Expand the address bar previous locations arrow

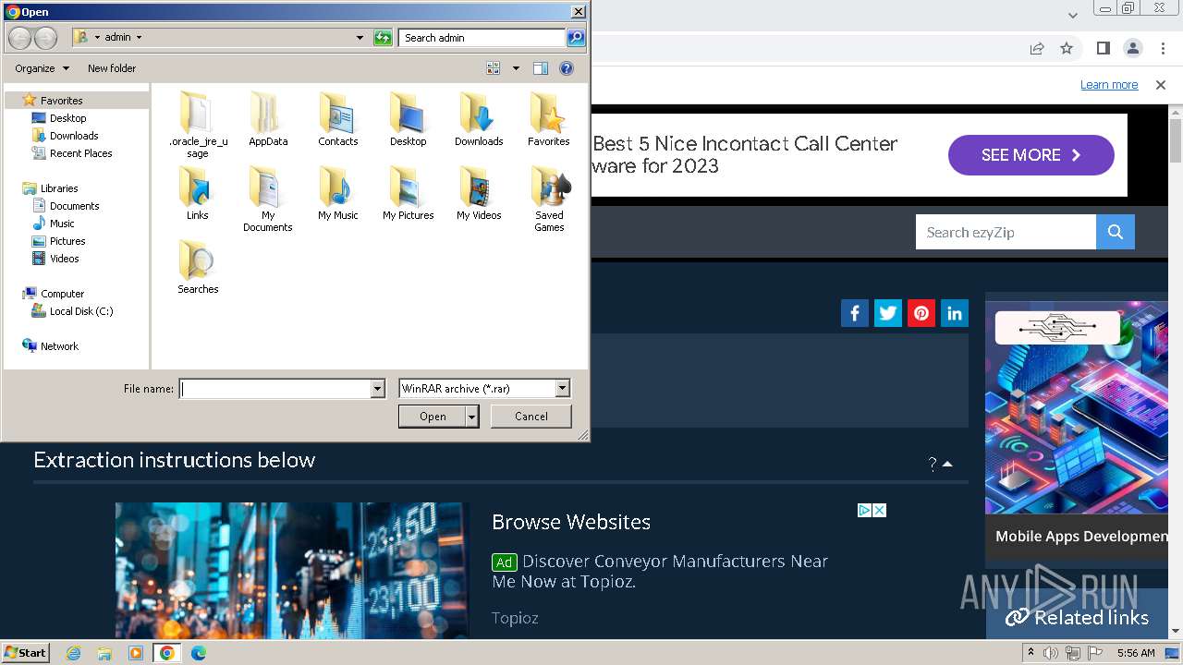360,38
